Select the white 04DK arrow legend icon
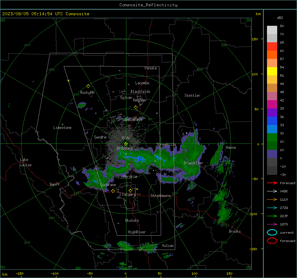This screenshot has width=297, height=278. 272,191
